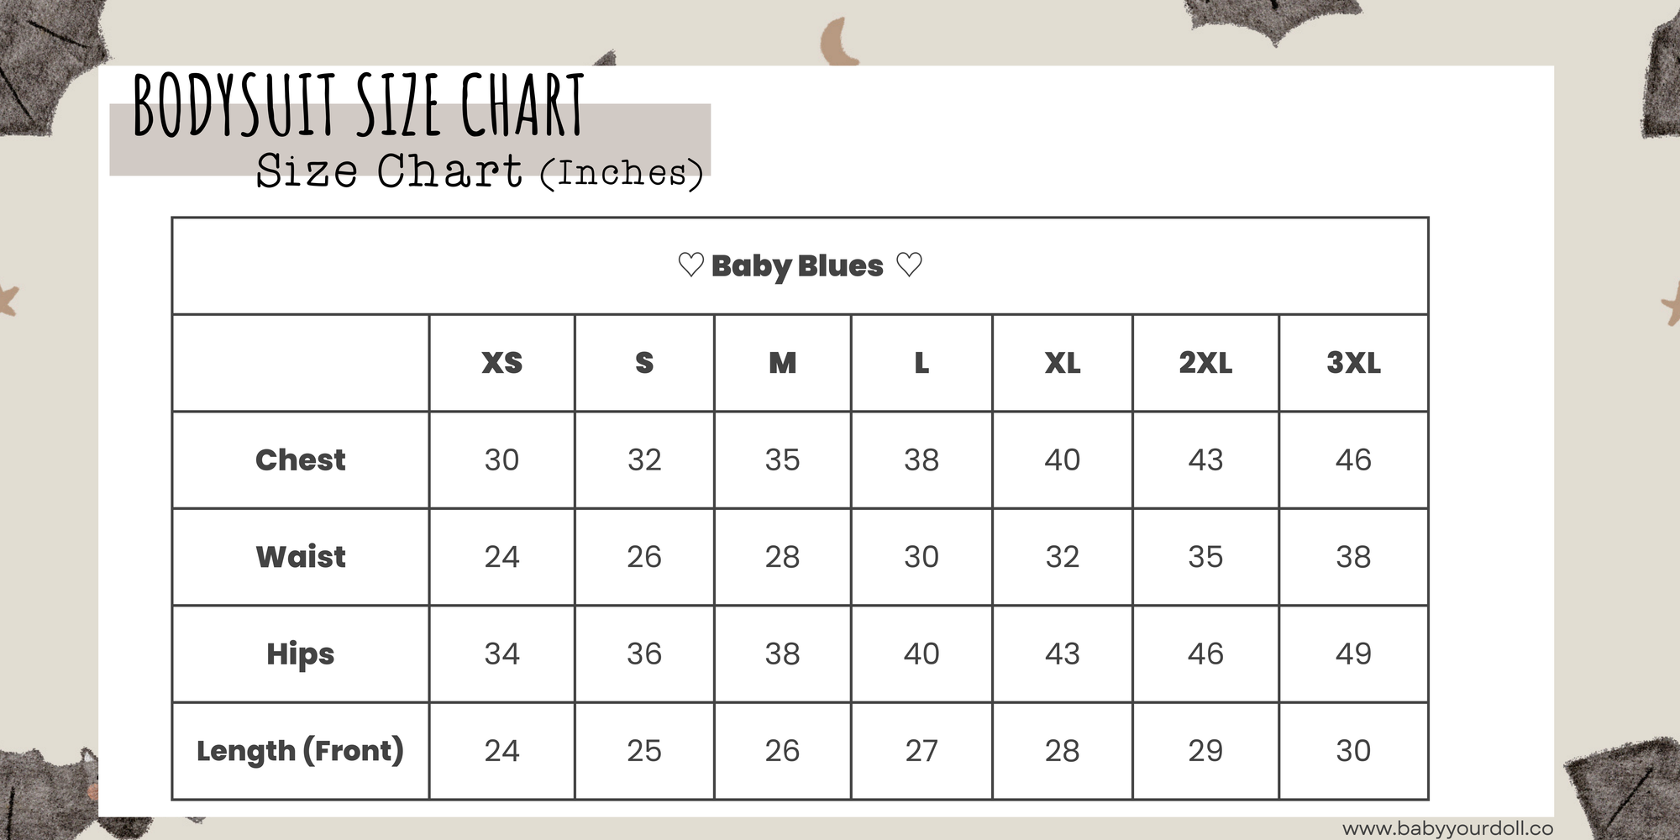Click the Hips value for size S
1680x840 pixels.
tap(644, 654)
